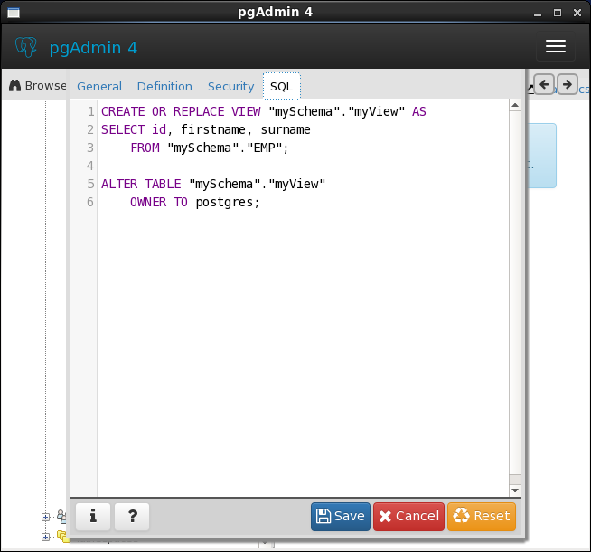Click the pgAdmin elephant logo
Screen dimensions: 591x552
[26, 47]
